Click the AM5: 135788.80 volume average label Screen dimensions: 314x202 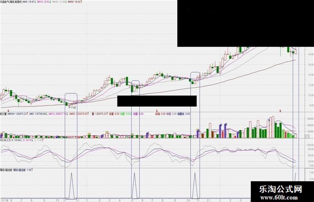click(x=38, y=114)
